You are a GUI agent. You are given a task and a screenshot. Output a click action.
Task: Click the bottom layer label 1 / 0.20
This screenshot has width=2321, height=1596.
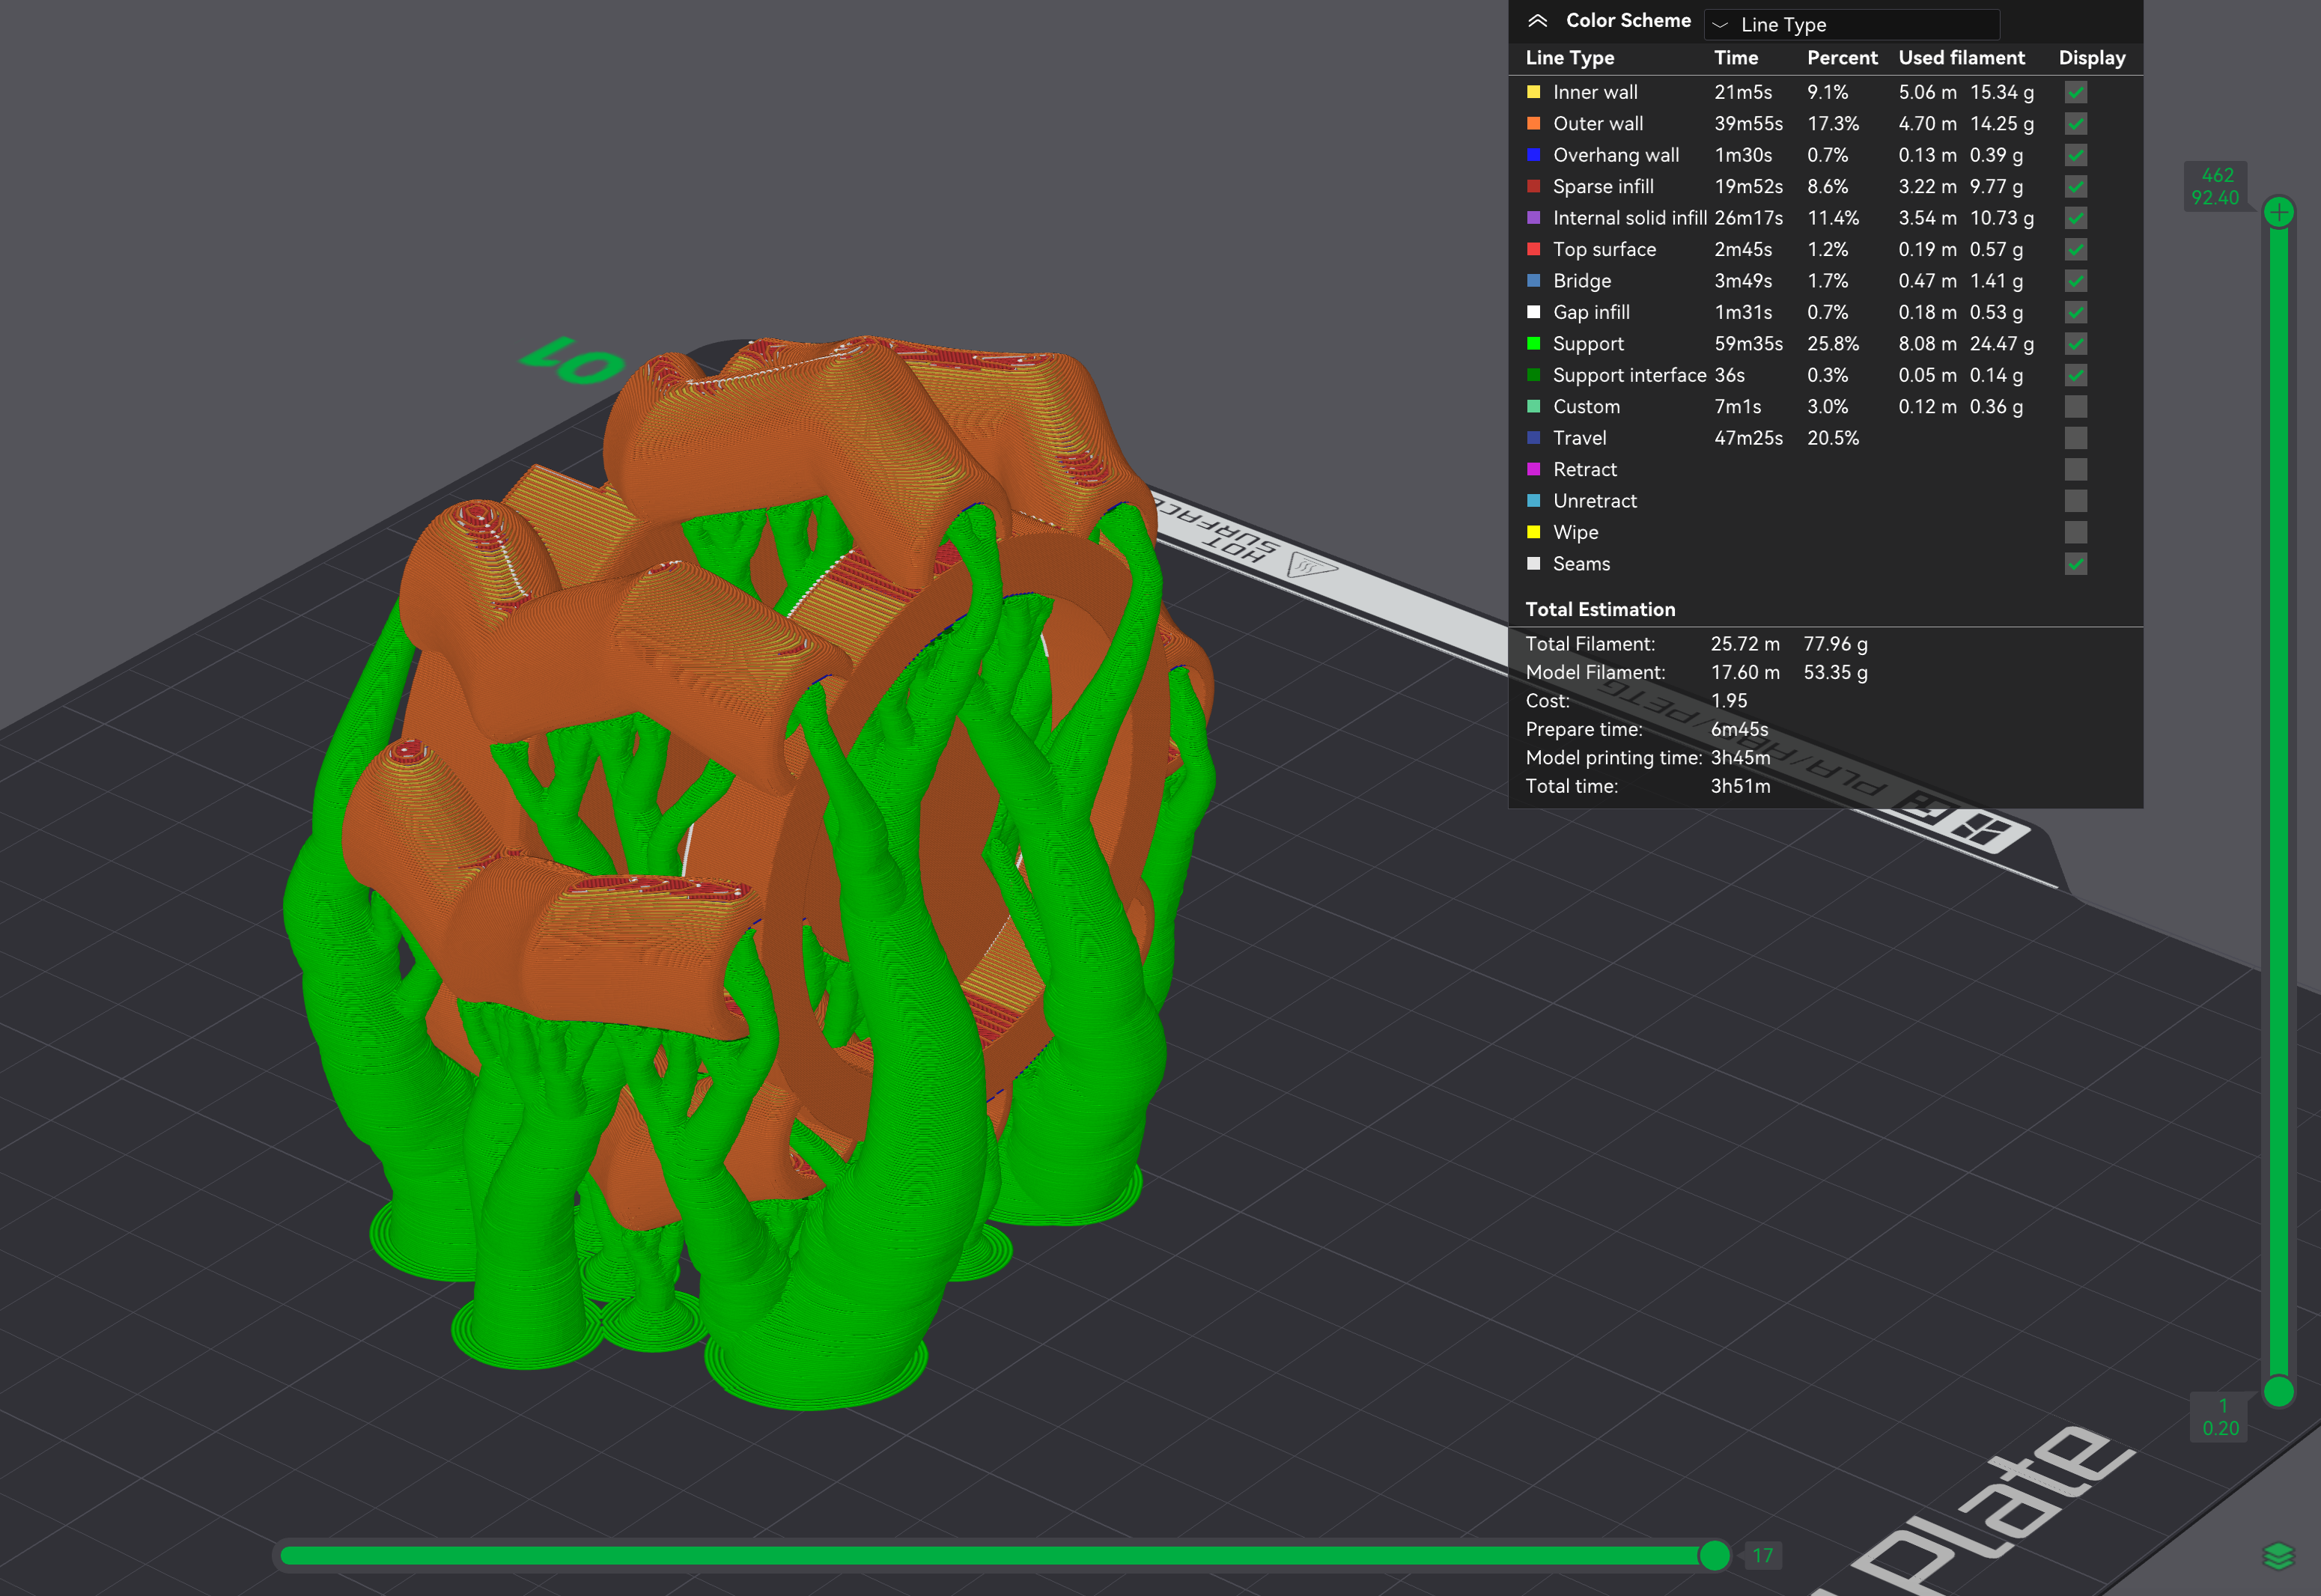coord(2220,1417)
